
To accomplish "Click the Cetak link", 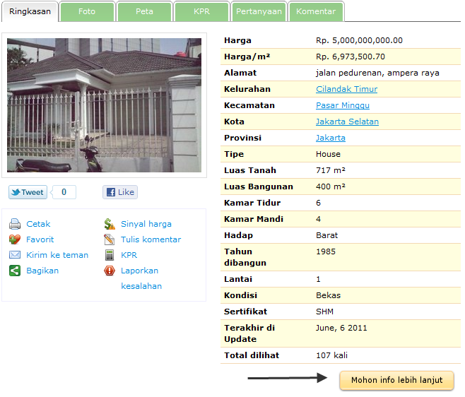I will click(x=39, y=225).
